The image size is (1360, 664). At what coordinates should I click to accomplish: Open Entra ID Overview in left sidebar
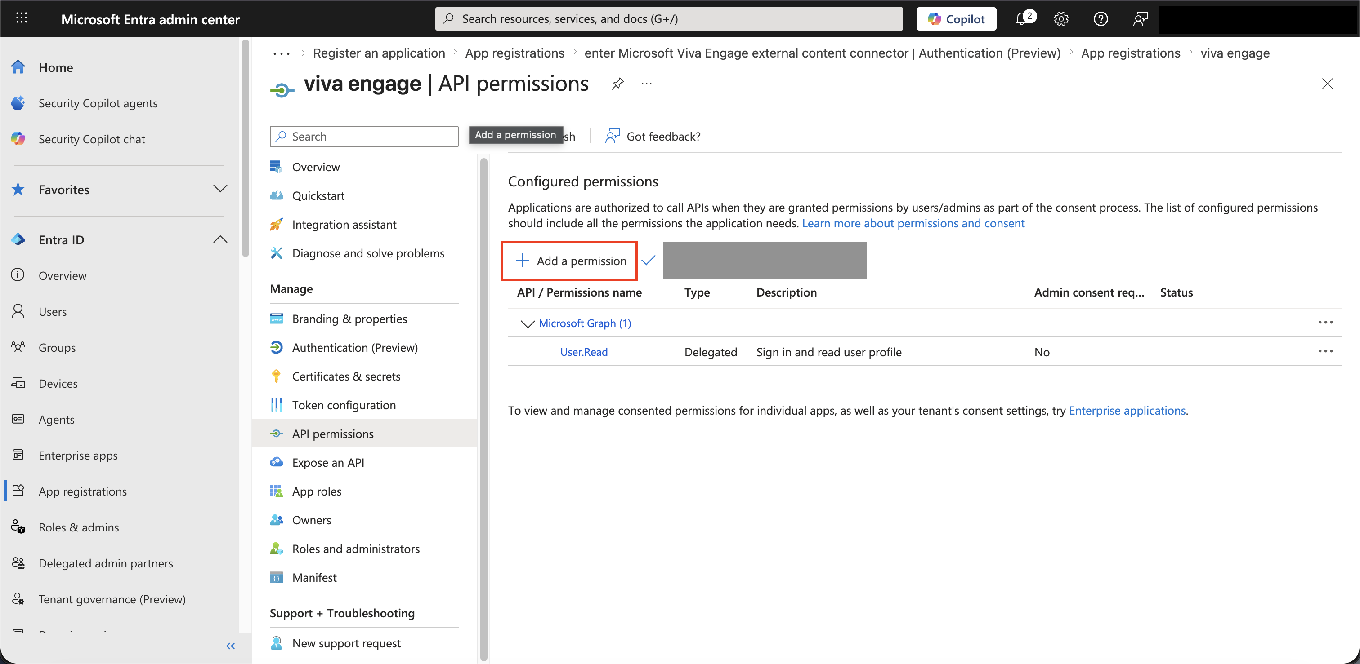[x=63, y=275]
